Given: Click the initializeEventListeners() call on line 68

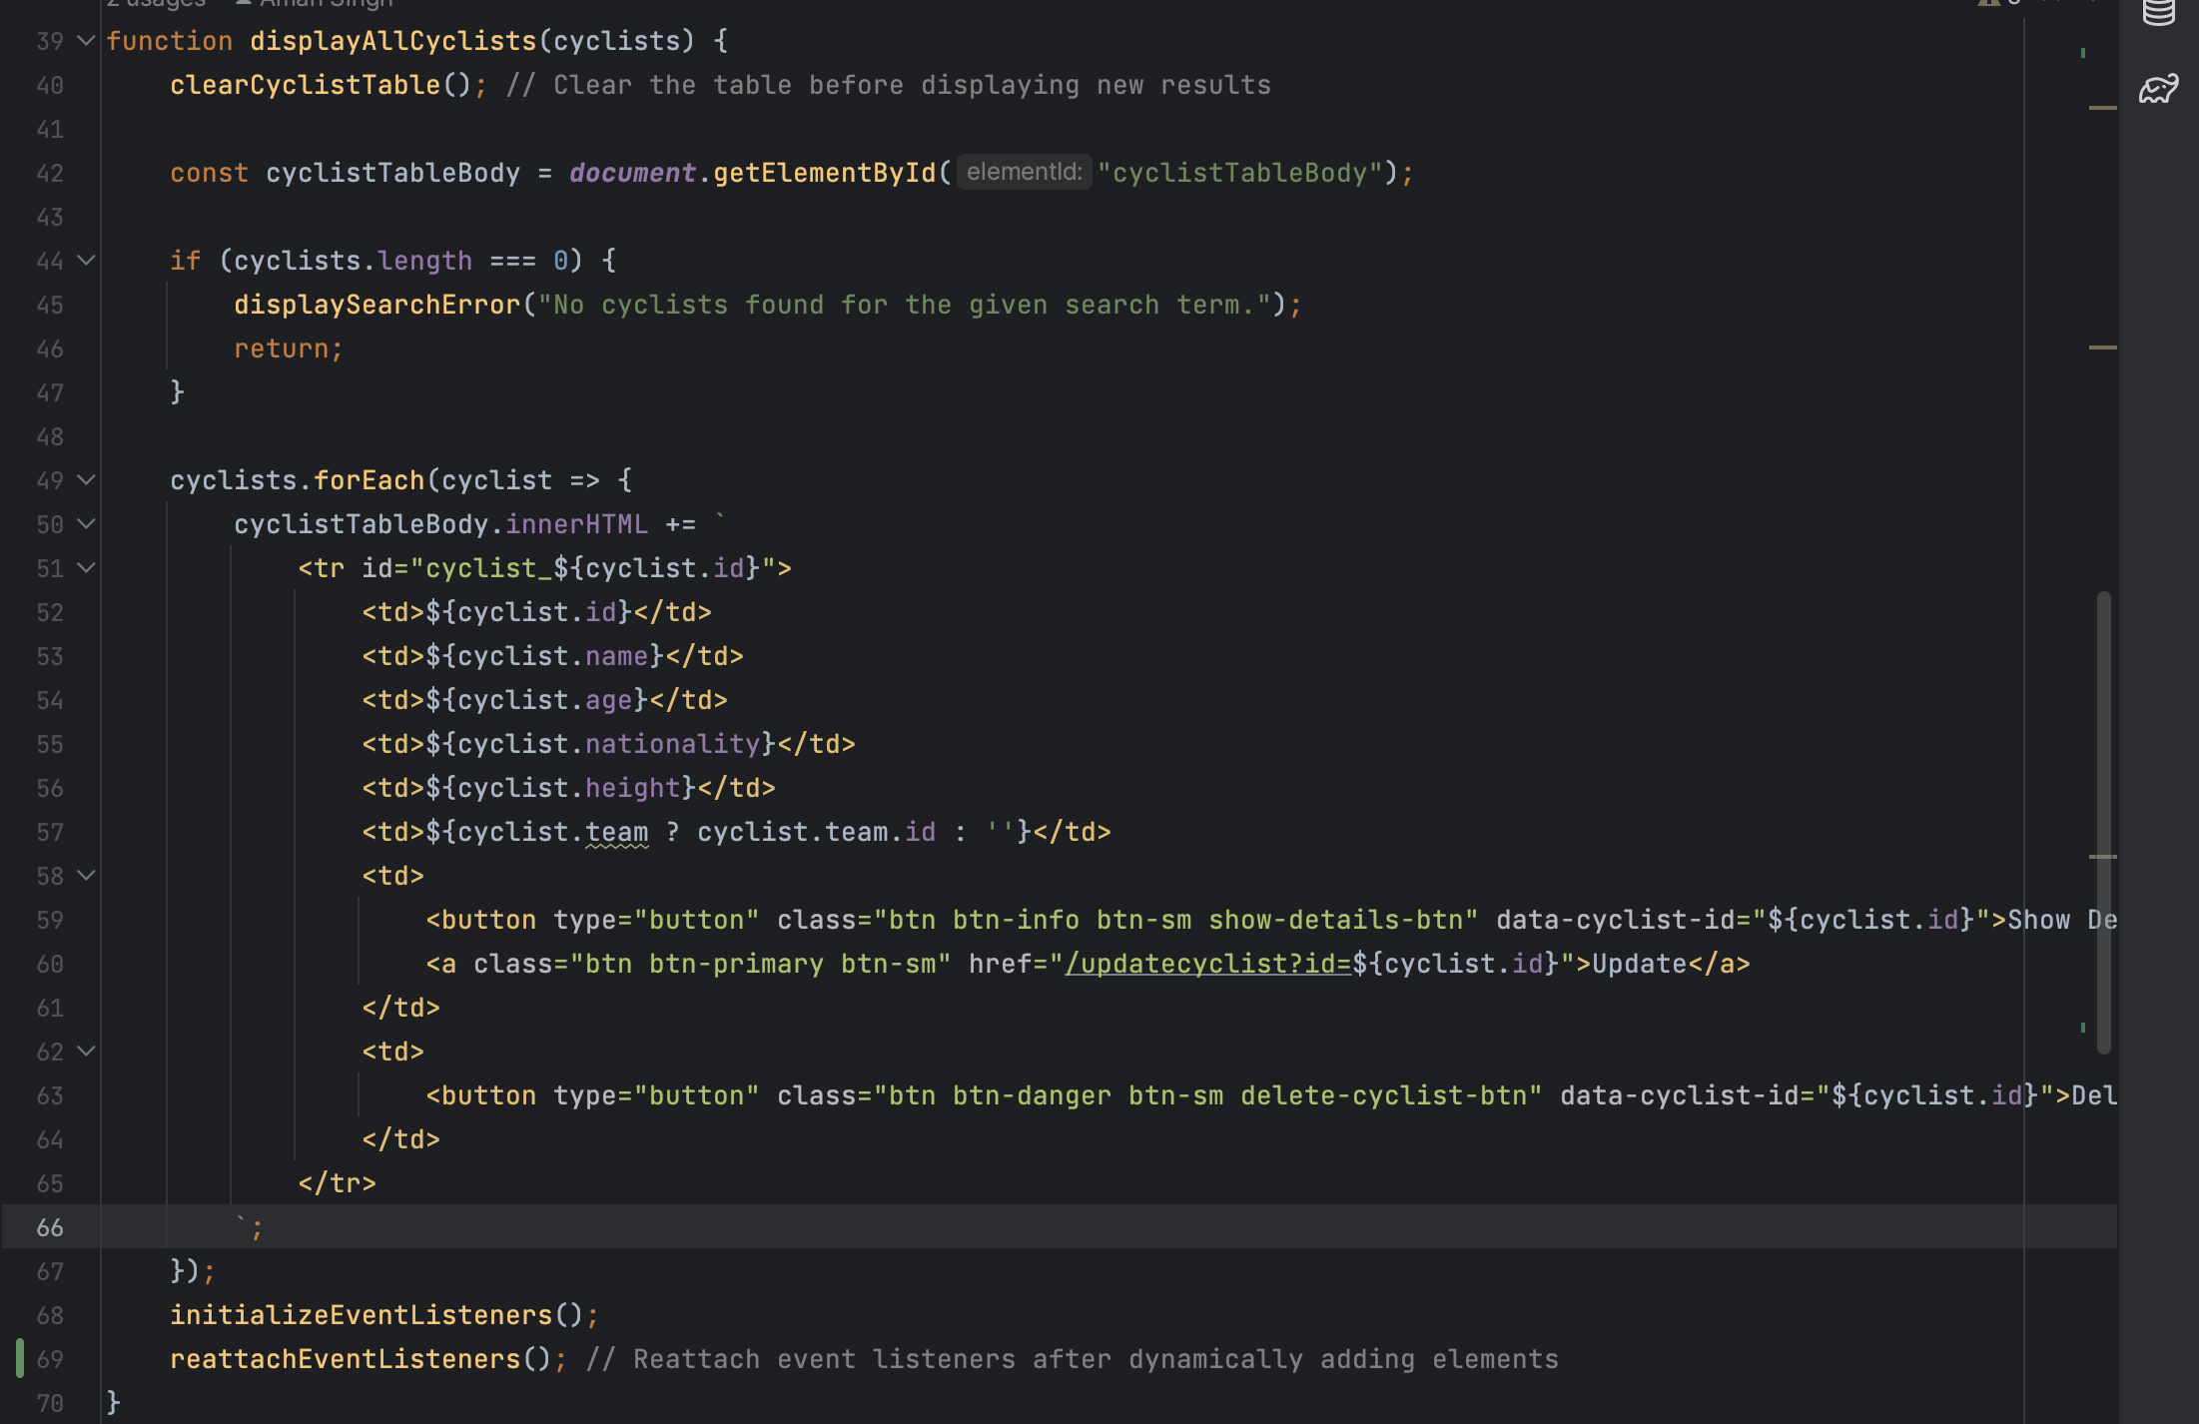Looking at the screenshot, I should click(x=376, y=1315).
